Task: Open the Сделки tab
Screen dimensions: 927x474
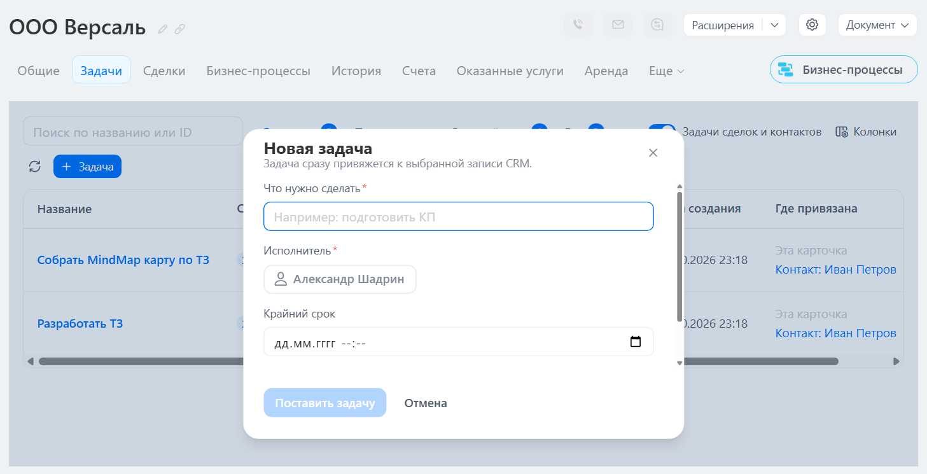Action: [x=164, y=71]
